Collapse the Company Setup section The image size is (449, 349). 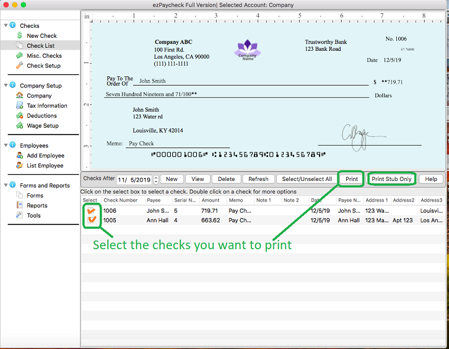coord(6,86)
